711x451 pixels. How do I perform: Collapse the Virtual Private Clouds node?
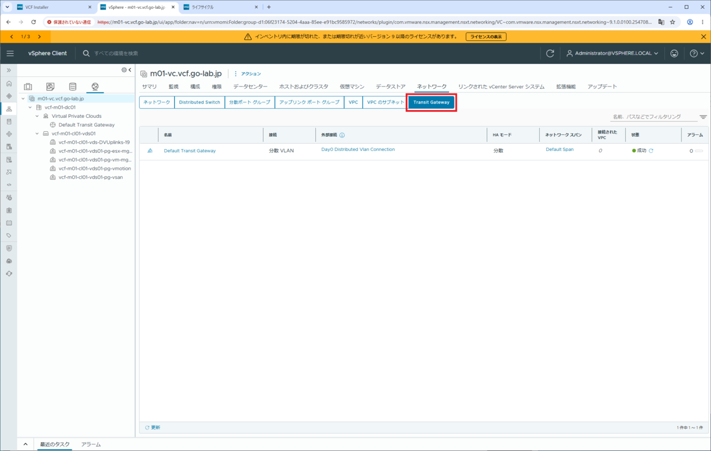pyautogui.click(x=37, y=116)
